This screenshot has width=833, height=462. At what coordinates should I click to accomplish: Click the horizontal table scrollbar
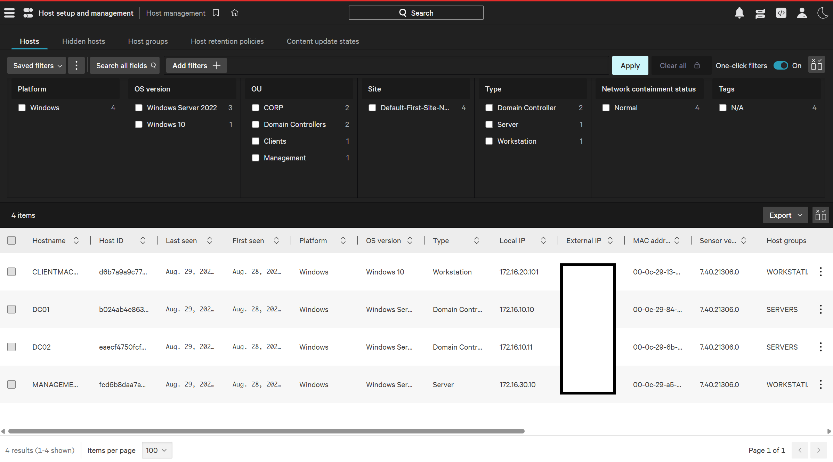pyautogui.click(x=266, y=431)
